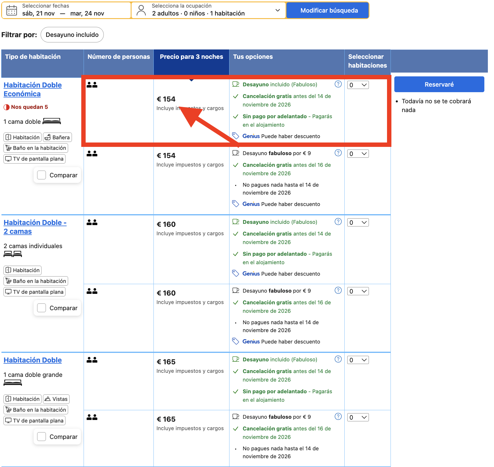The width and height of the screenshot is (494, 467).
Task: Click the date range field sáb, 21 nov
Action: (x=67, y=10)
